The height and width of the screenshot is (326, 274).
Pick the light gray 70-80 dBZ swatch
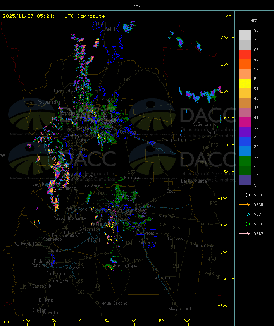(245, 35)
